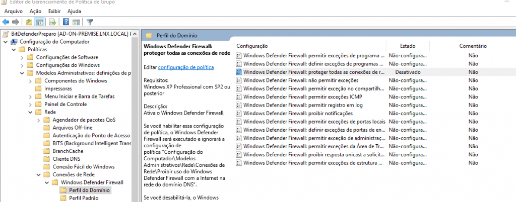516x202 pixels.
Task: Click the Up one level folder icon
Action: point(29,22)
